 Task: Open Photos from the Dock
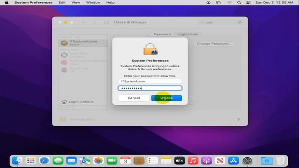pyautogui.click(x=99, y=161)
